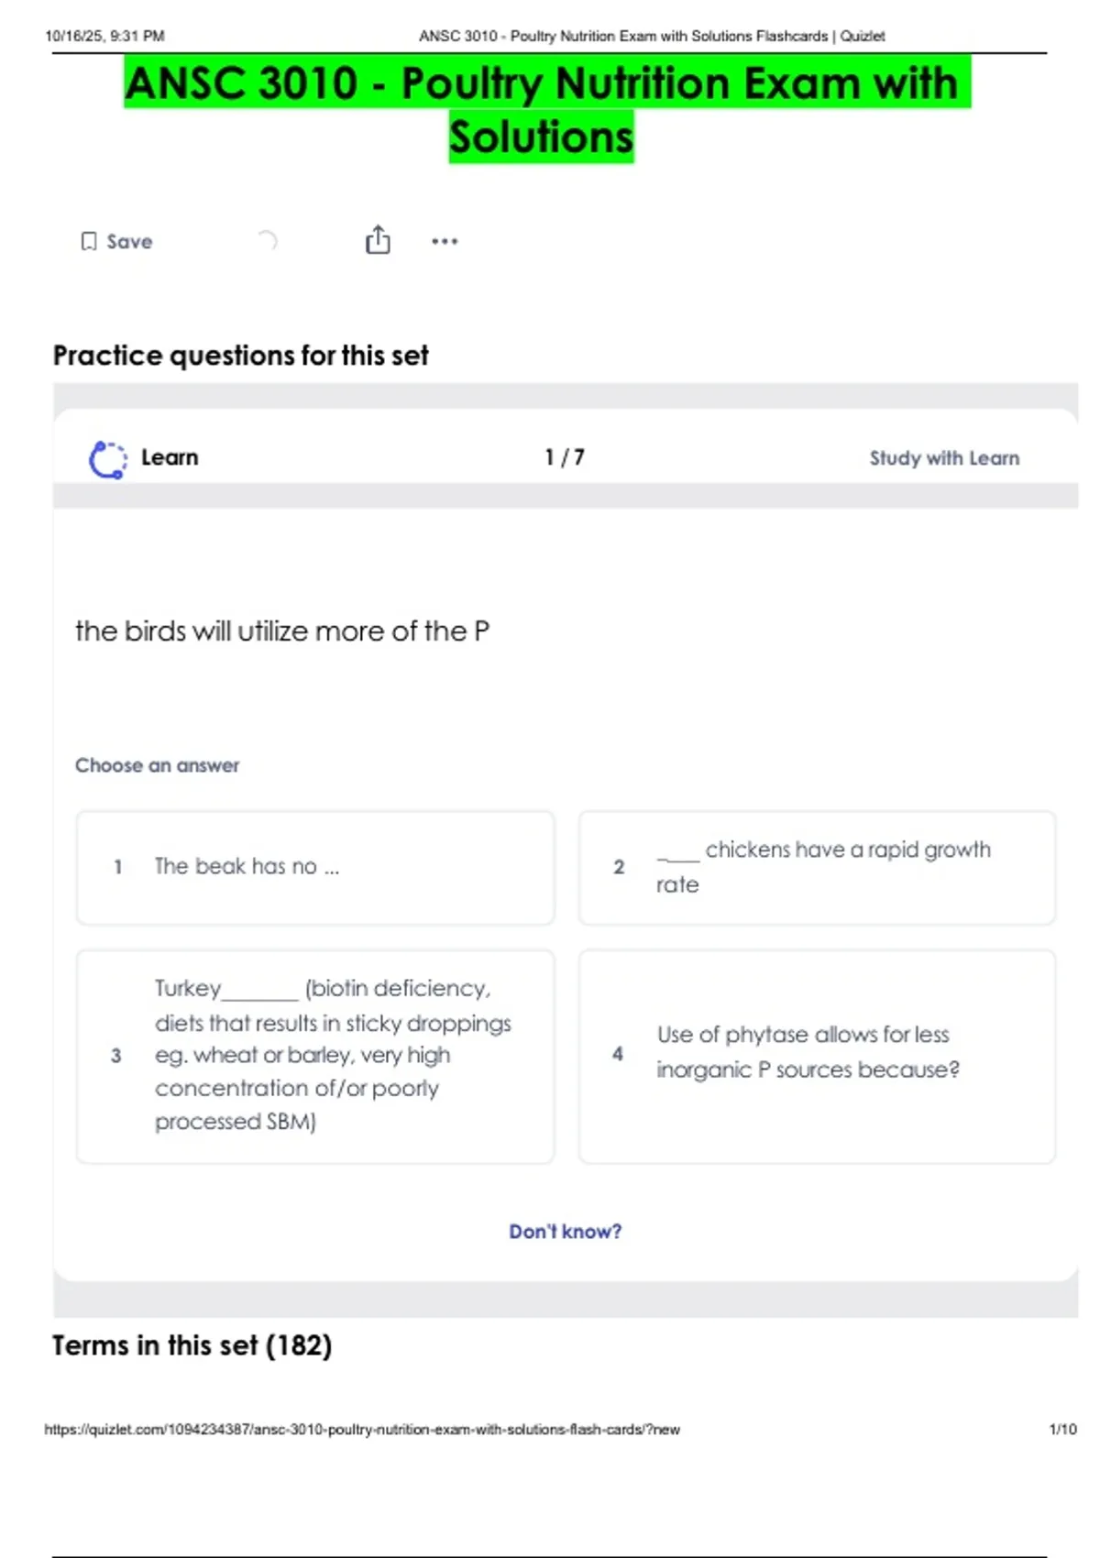1100x1558 pixels.
Task: Click the "1 / 7" question counter
Action: point(565,457)
